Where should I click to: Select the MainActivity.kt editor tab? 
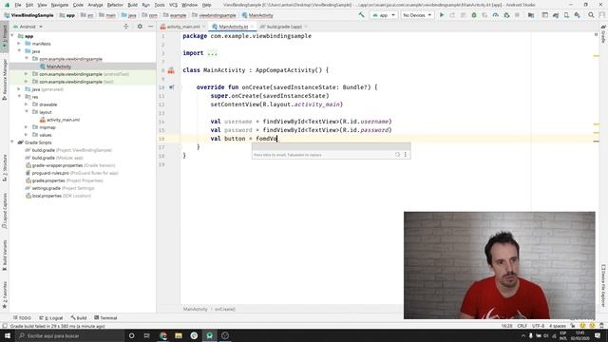click(x=233, y=27)
